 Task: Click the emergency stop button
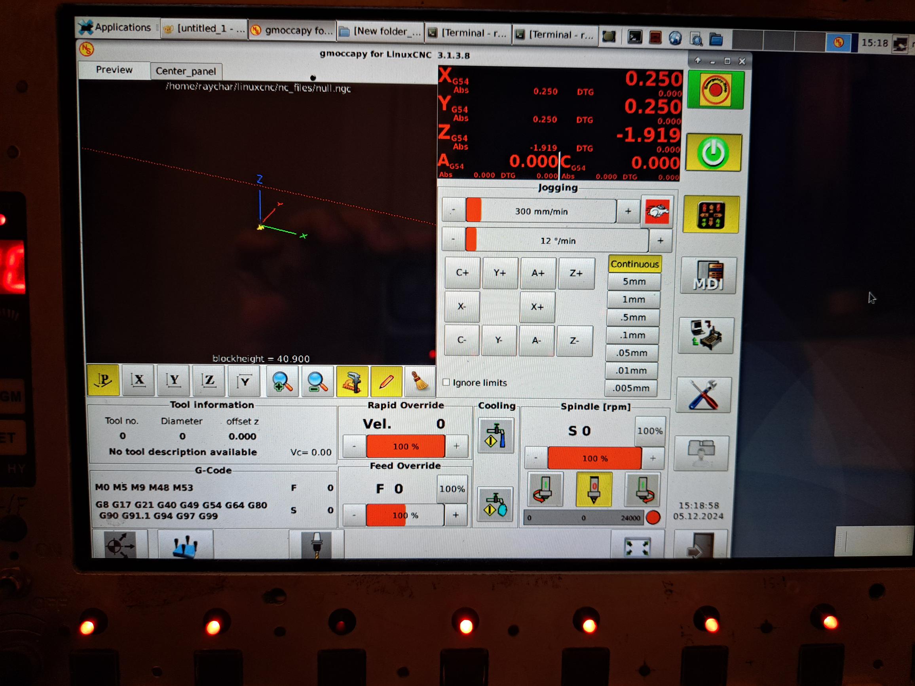click(715, 90)
